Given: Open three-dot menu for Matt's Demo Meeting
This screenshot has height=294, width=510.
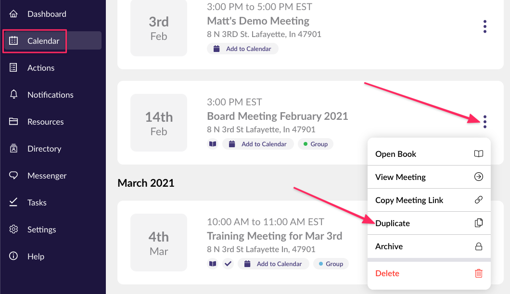Looking at the screenshot, I should pyautogui.click(x=484, y=26).
